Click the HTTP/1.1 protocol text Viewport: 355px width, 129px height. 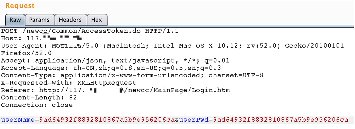[x=162, y=31]
